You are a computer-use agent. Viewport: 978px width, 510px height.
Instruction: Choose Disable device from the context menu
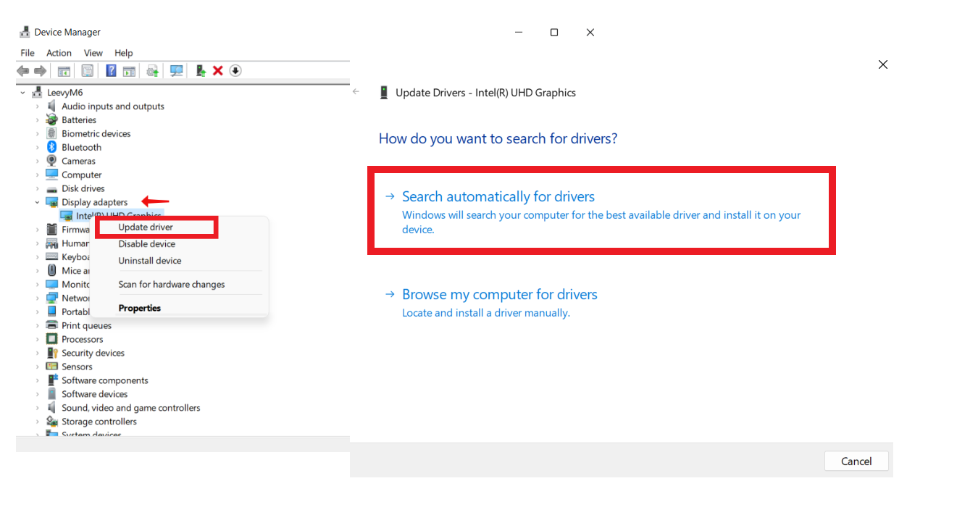coord(147,244)
